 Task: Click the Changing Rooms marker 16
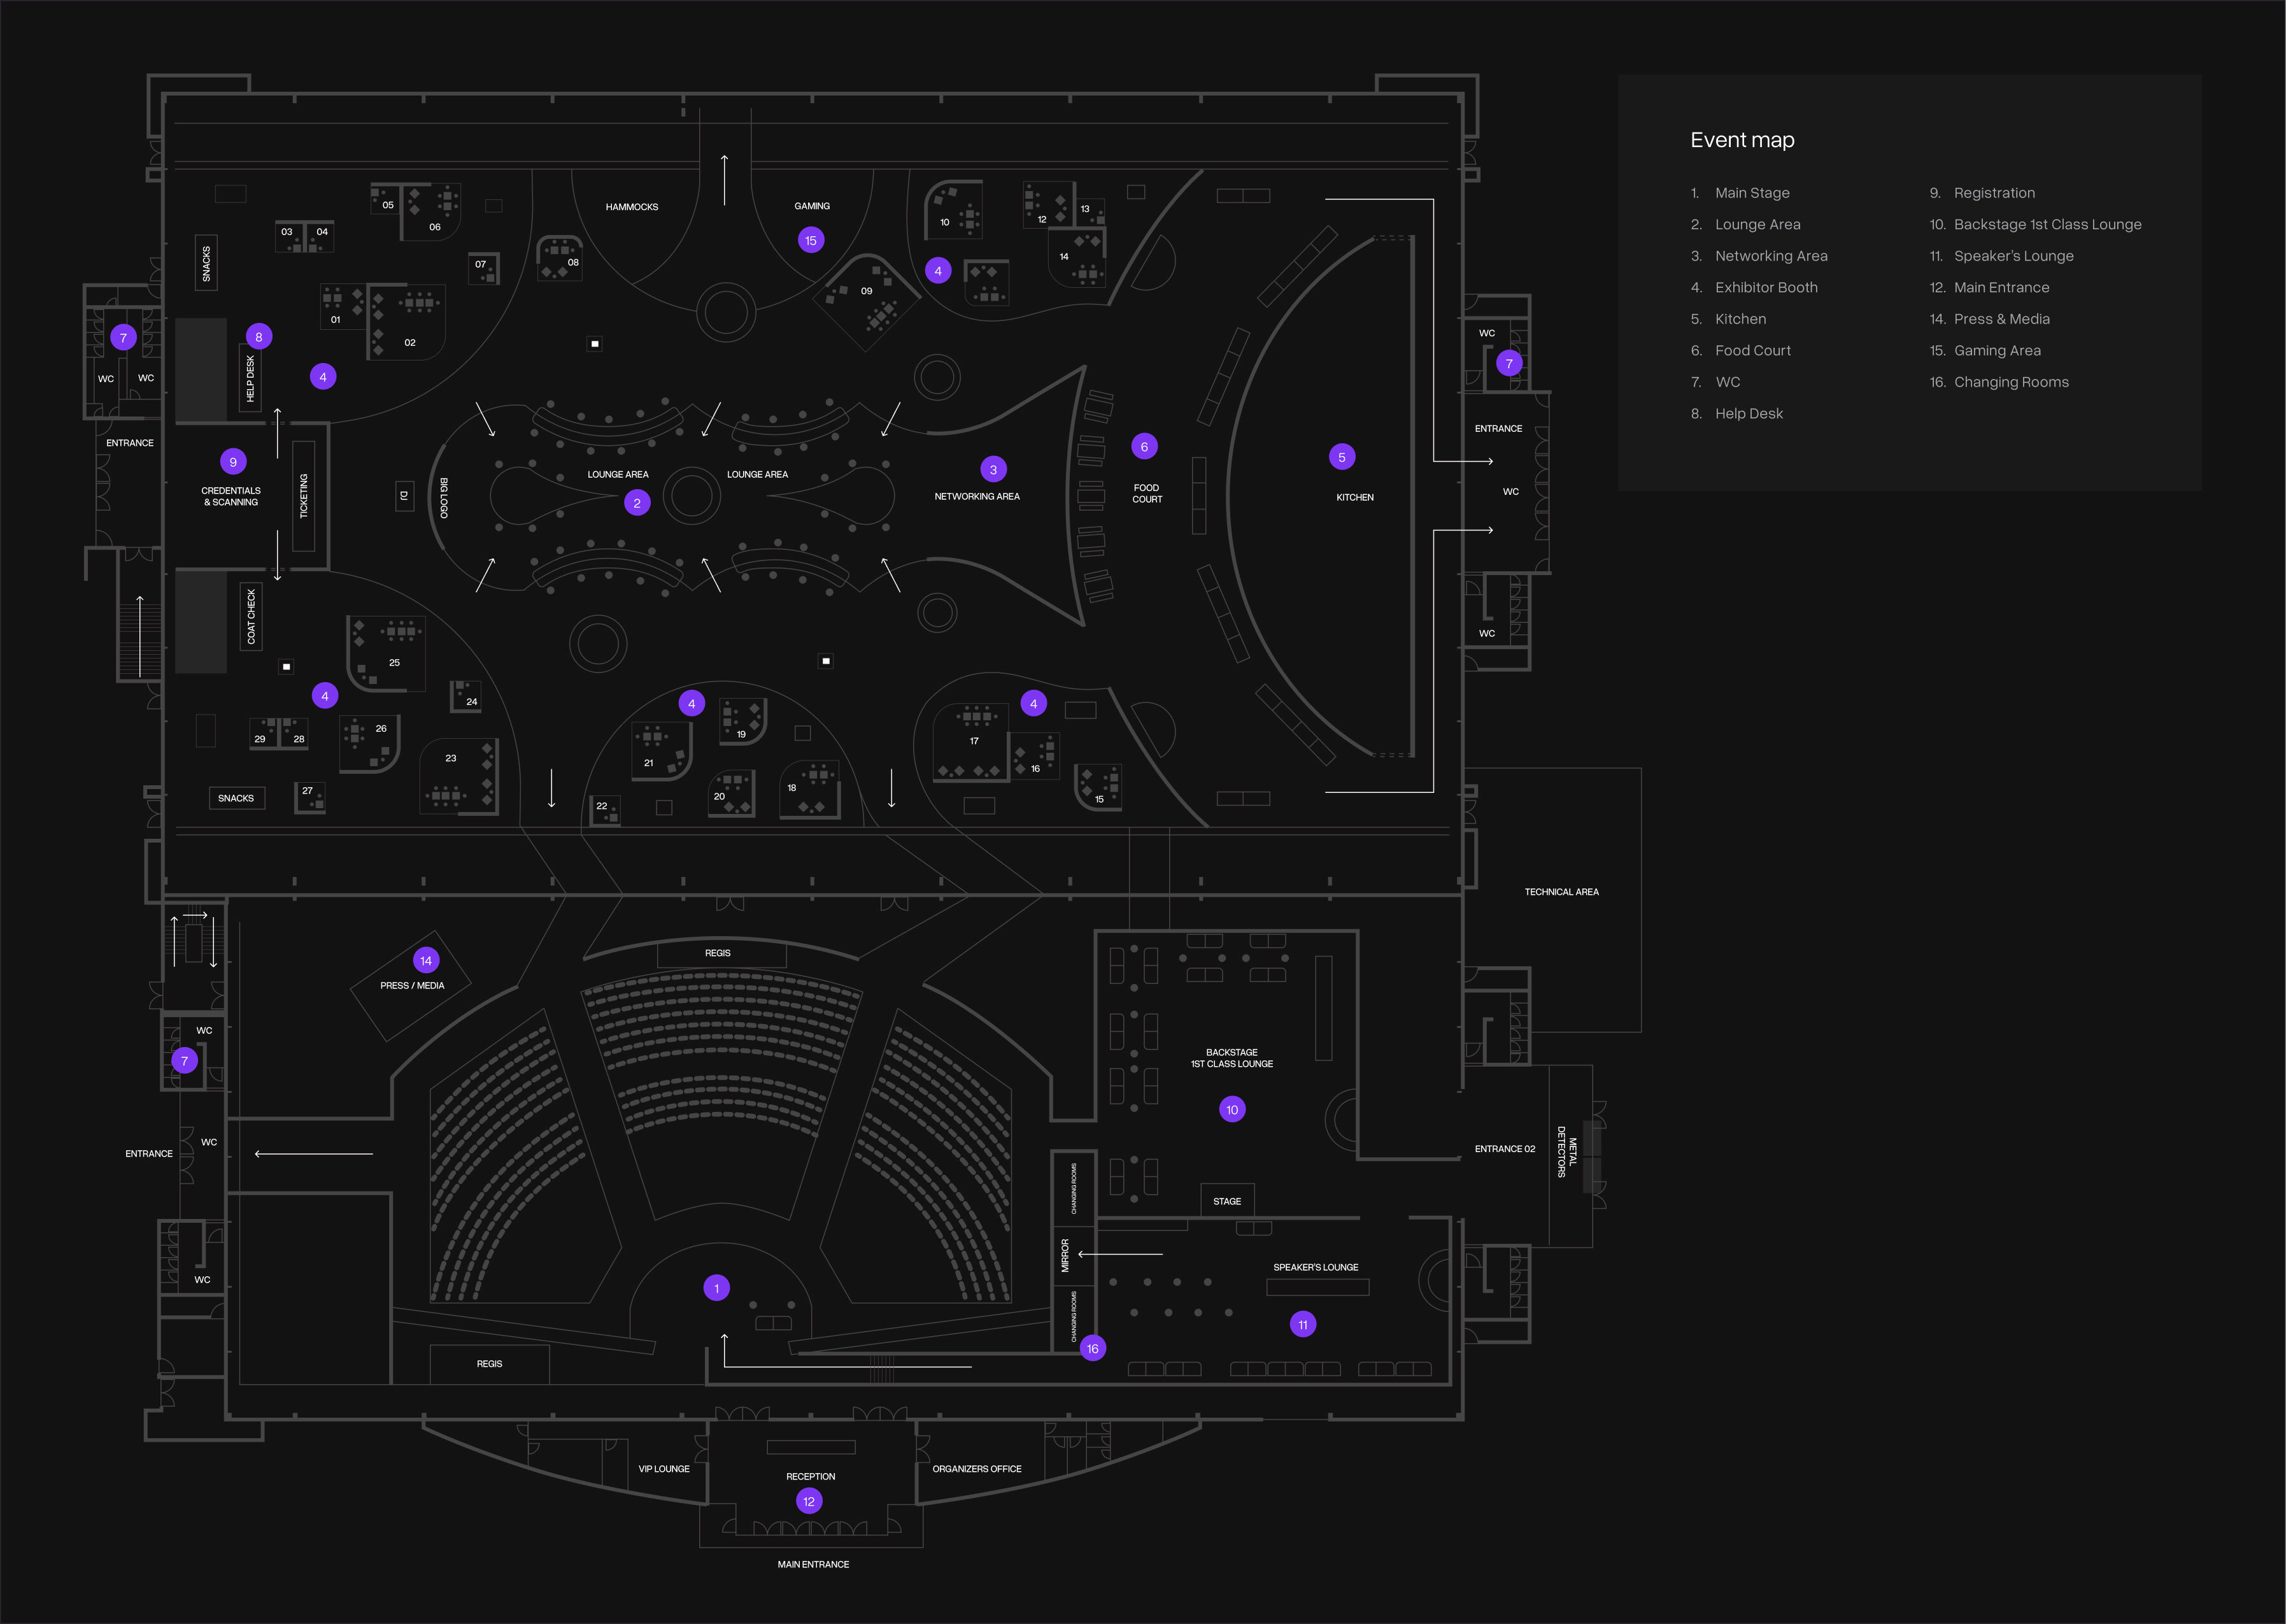pyautogui.click(x=1093, y=1348)
